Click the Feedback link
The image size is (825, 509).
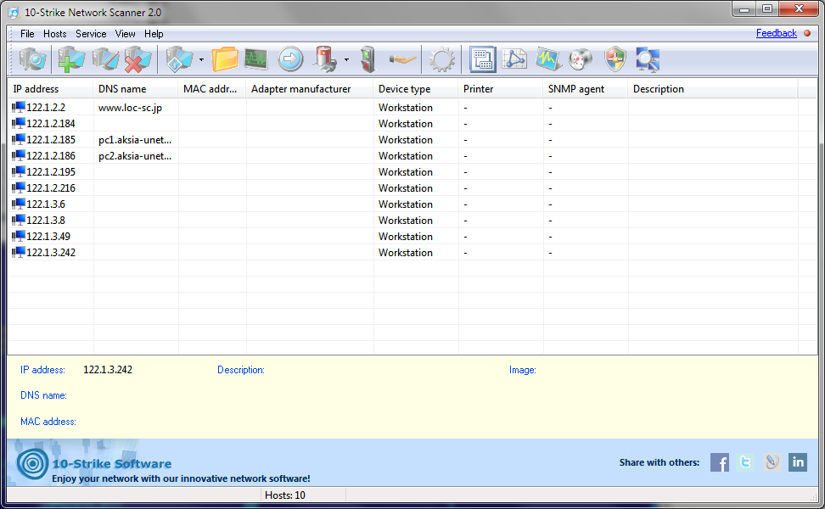[x=776, y=33]
